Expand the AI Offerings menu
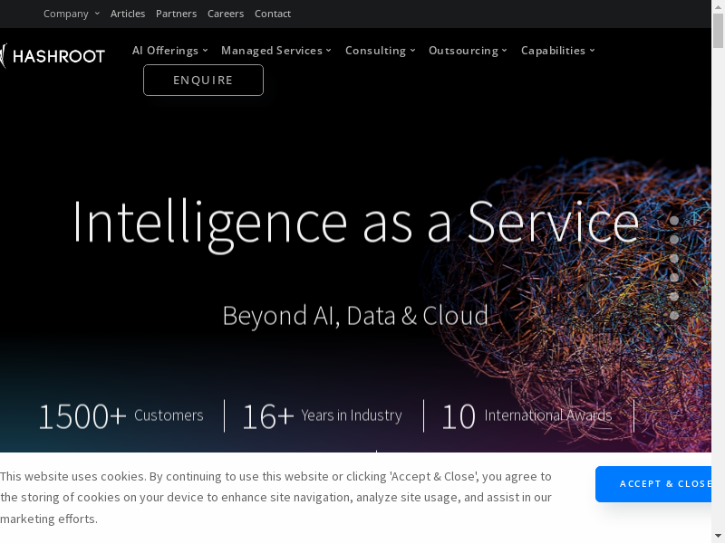The height and width of the screenshot is (543, 725). point(169,51)
